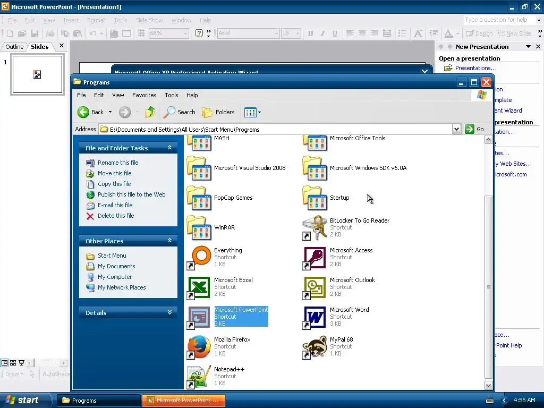Open the Microsoft Excel shortcut icon
Image resolution: width=544 pixels, height=408 pixels.
(x=199, y=287)
